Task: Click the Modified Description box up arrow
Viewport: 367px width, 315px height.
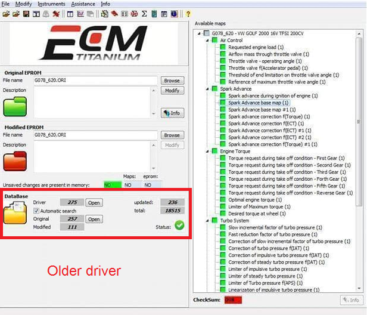Action: [x=154, y=145]
